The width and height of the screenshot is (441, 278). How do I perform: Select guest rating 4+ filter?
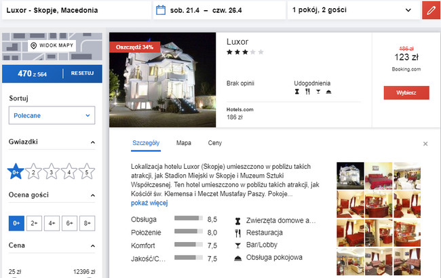pyautogui.click(x=52, y=223)
